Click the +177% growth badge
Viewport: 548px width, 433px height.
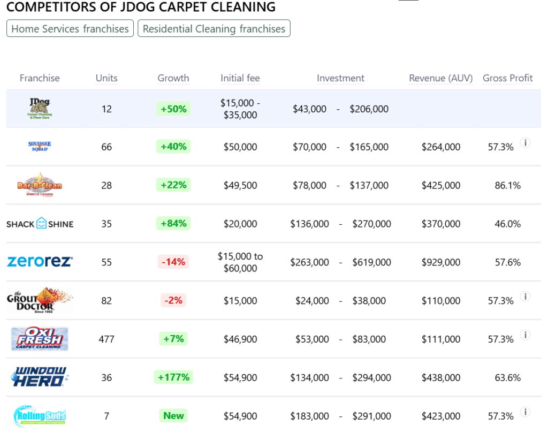(x=173, y=377)
